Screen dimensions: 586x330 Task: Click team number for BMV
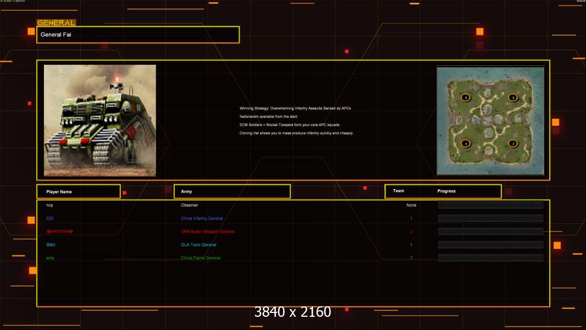tap(411, 245)
